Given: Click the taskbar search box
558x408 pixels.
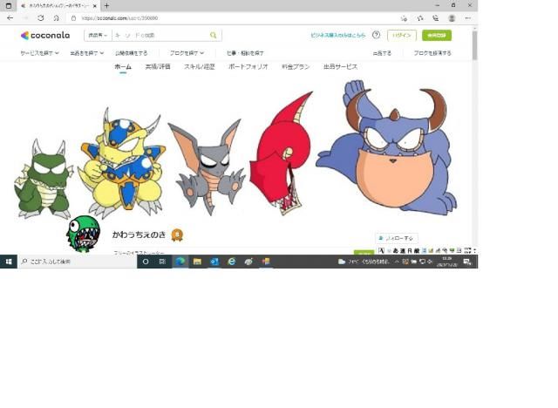Looking at the screenshot, I should 78,262.
